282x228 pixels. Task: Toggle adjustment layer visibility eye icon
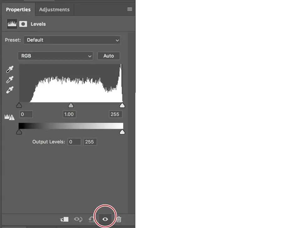[105, 219]
